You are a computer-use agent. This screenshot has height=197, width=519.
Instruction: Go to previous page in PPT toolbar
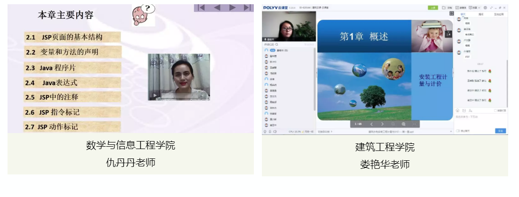click(372, 124)
